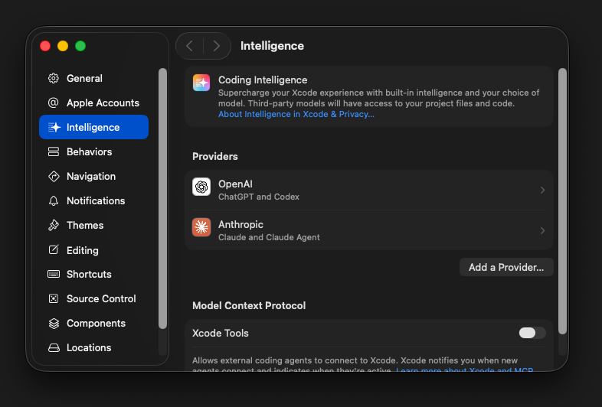
Task: Click the Anthropic starburst logo icon
Action: (201, 227)
